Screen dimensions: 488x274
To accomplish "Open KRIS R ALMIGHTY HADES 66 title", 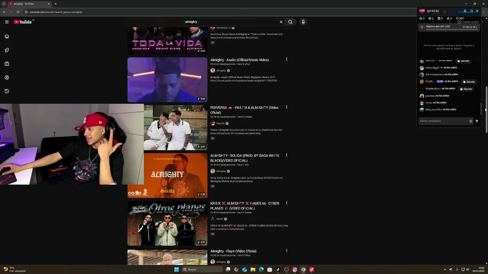I will 245,206.
